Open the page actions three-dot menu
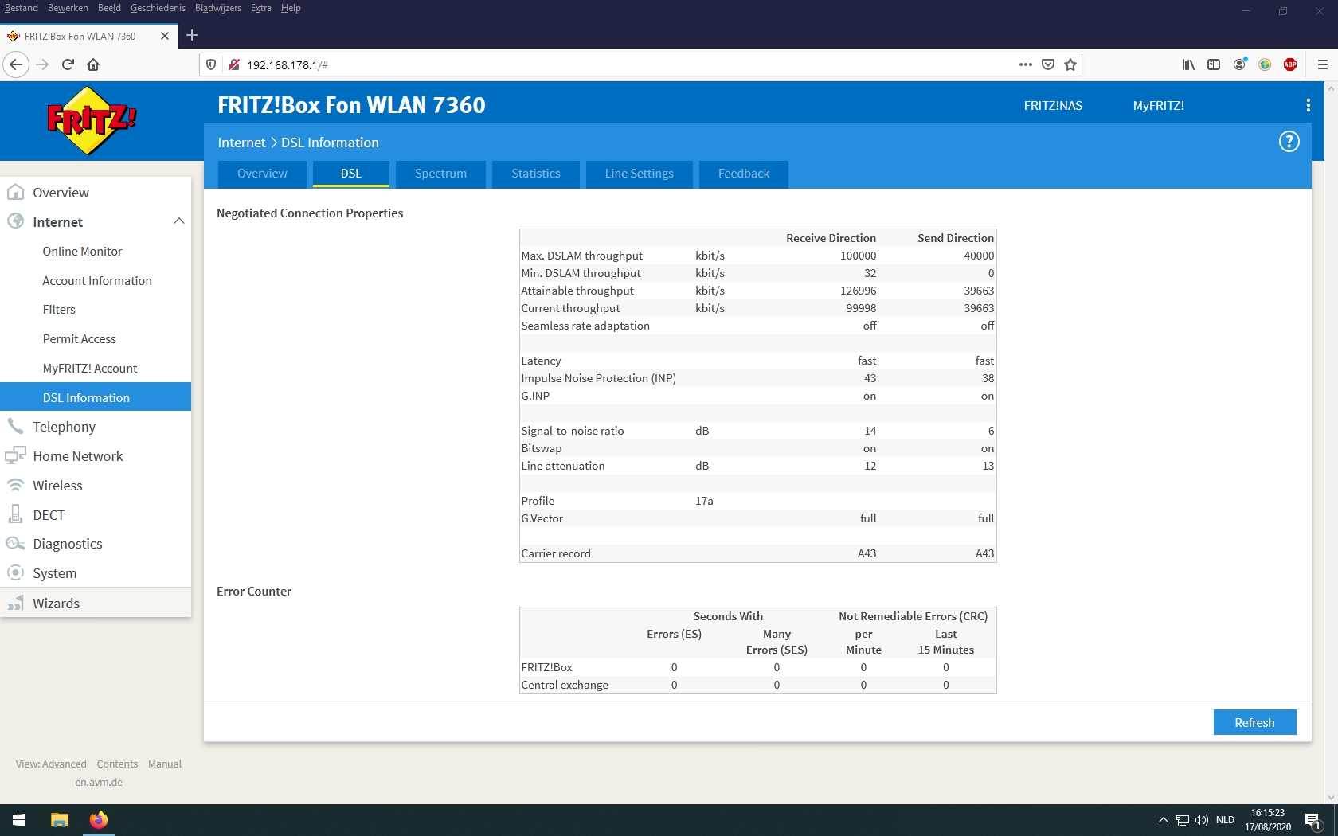1338x836 pixels. coord(1025,64)
